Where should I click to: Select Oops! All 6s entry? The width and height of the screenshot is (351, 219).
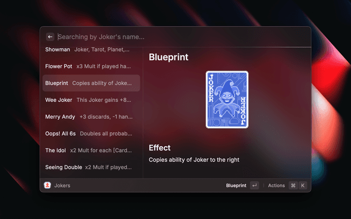click(x=92, y=134)
